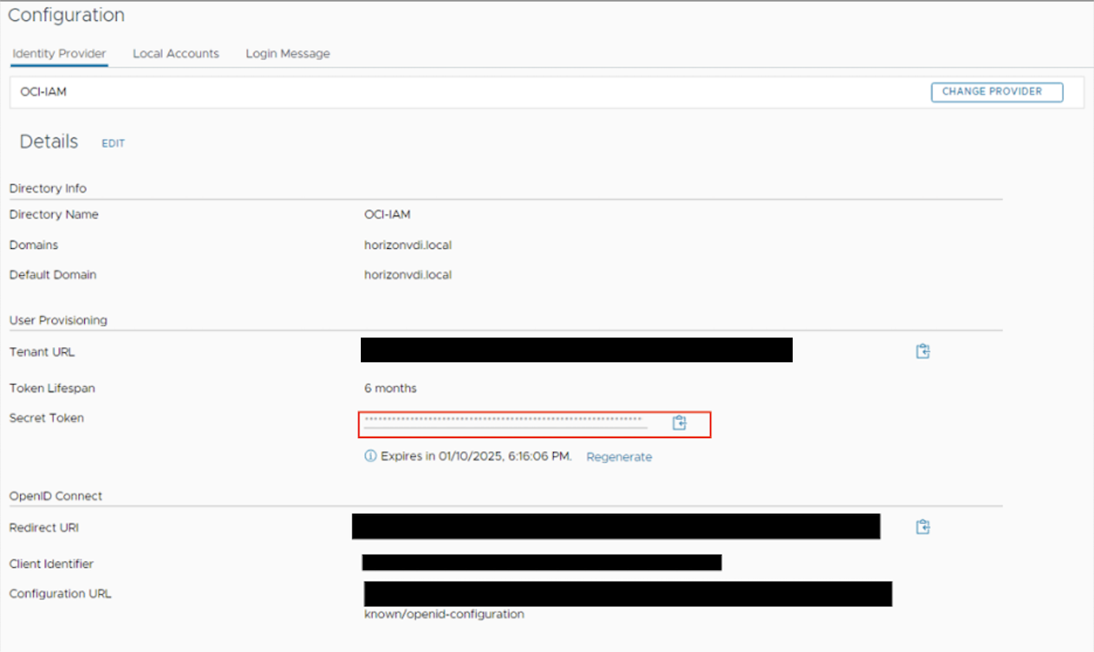Select the 6 months lifespan value
The image size is (1094, 652).
(390, 388)
